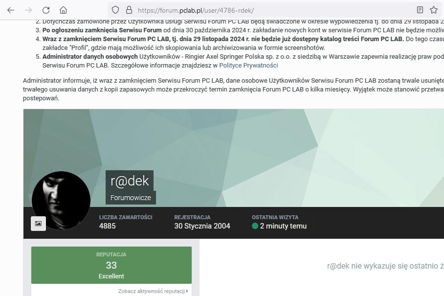Open r@dek's round avatar picture

coord(61,200)
